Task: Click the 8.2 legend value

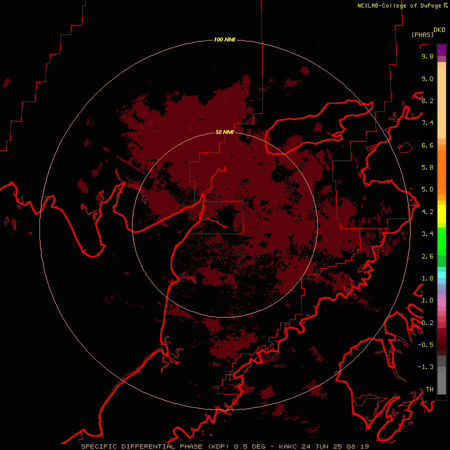Action: (x=427, y=100)
